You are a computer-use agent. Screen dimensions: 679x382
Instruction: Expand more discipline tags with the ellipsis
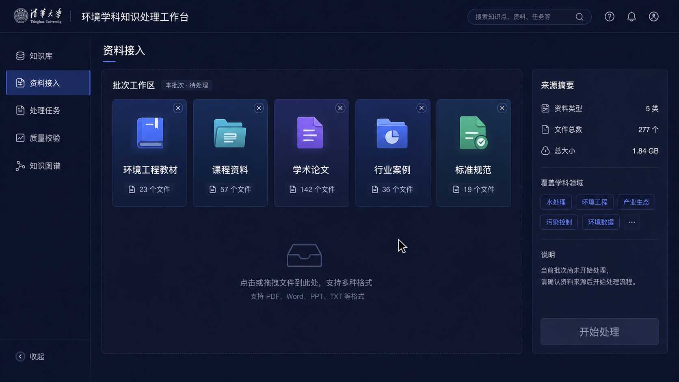tap(632, 222)
